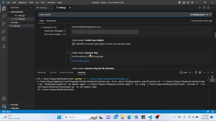Open the Testing flask view

[4, 46]
